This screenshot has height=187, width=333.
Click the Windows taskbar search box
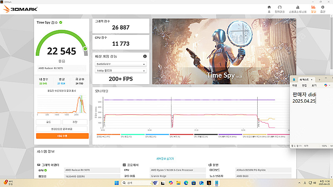(x=139, y=183)
